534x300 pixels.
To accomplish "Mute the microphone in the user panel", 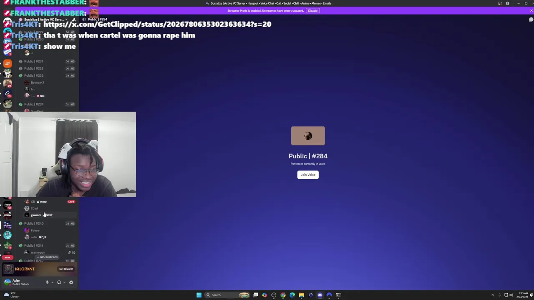I will tap(47, 282).
